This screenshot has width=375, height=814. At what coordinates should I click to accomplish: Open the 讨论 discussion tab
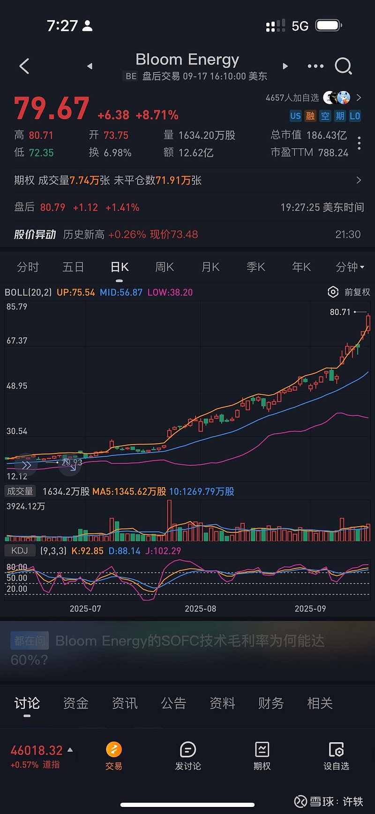[x=27, y=703]
